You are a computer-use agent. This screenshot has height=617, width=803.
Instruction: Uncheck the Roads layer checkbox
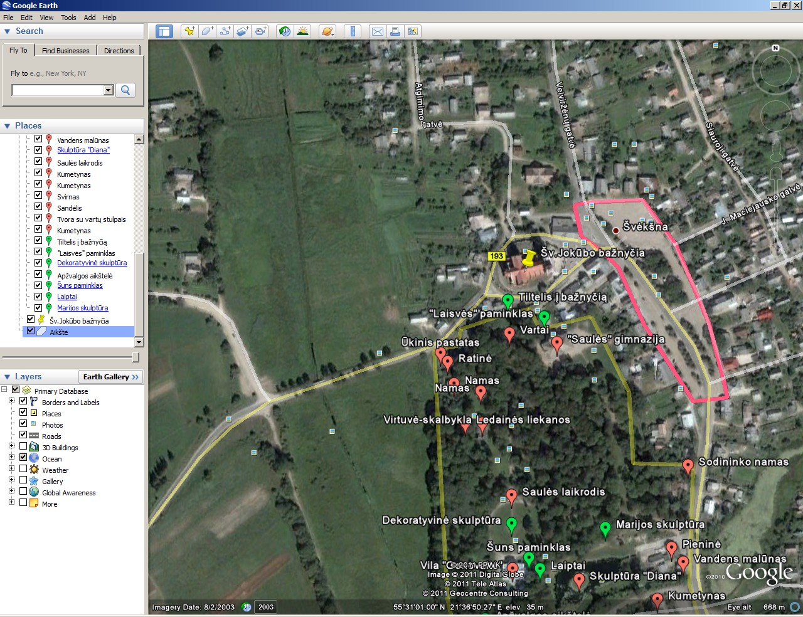[x=23, y=436]
